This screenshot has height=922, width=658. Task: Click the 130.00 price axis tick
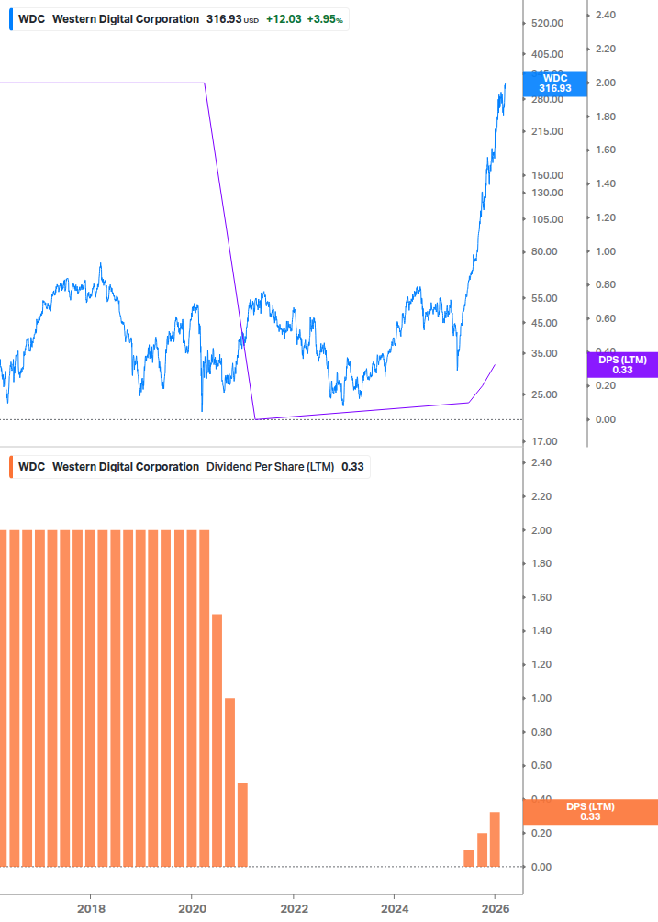(x=548, y=193)
